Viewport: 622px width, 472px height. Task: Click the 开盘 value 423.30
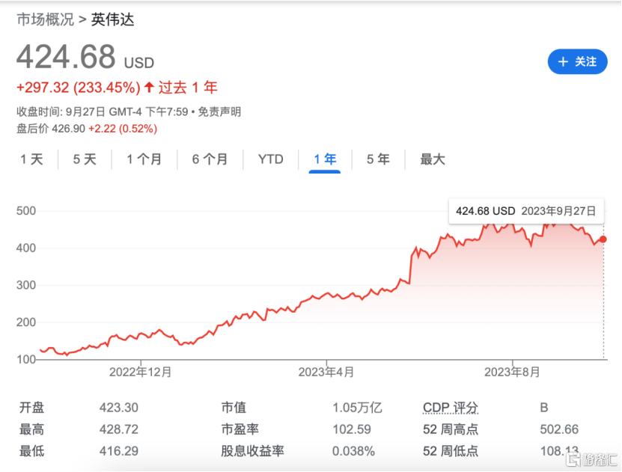coord(118,408)
